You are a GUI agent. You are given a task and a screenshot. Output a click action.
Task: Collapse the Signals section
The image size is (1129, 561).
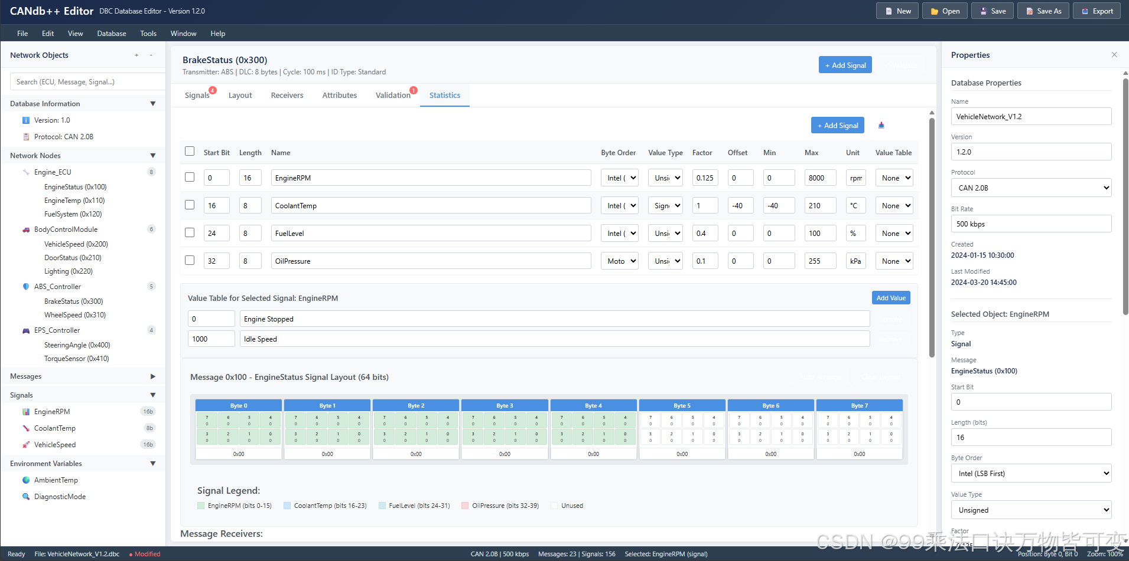tap(153, 395)
